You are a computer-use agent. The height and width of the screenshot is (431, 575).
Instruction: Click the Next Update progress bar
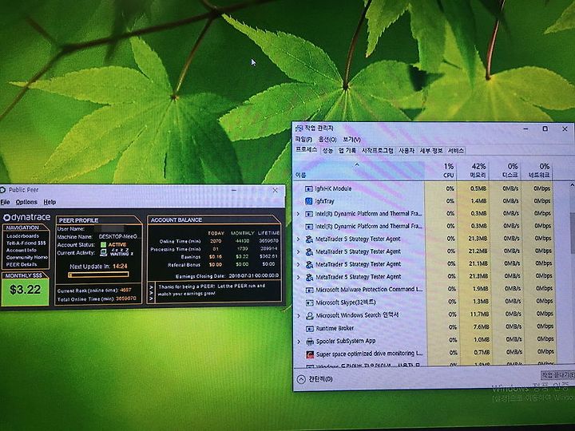(x=99, y=275)
